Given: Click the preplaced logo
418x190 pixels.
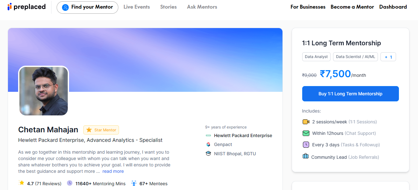Looking at the screenshot, I should [27, 7].
